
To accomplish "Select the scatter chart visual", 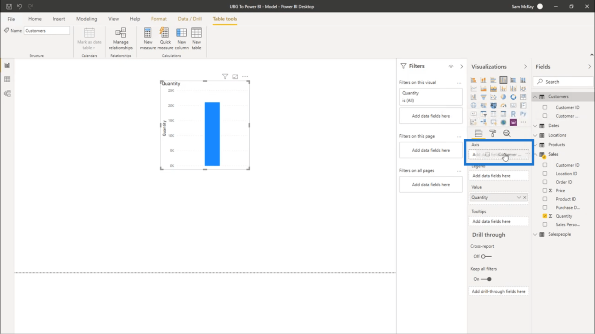I will (x=493, y=97).
